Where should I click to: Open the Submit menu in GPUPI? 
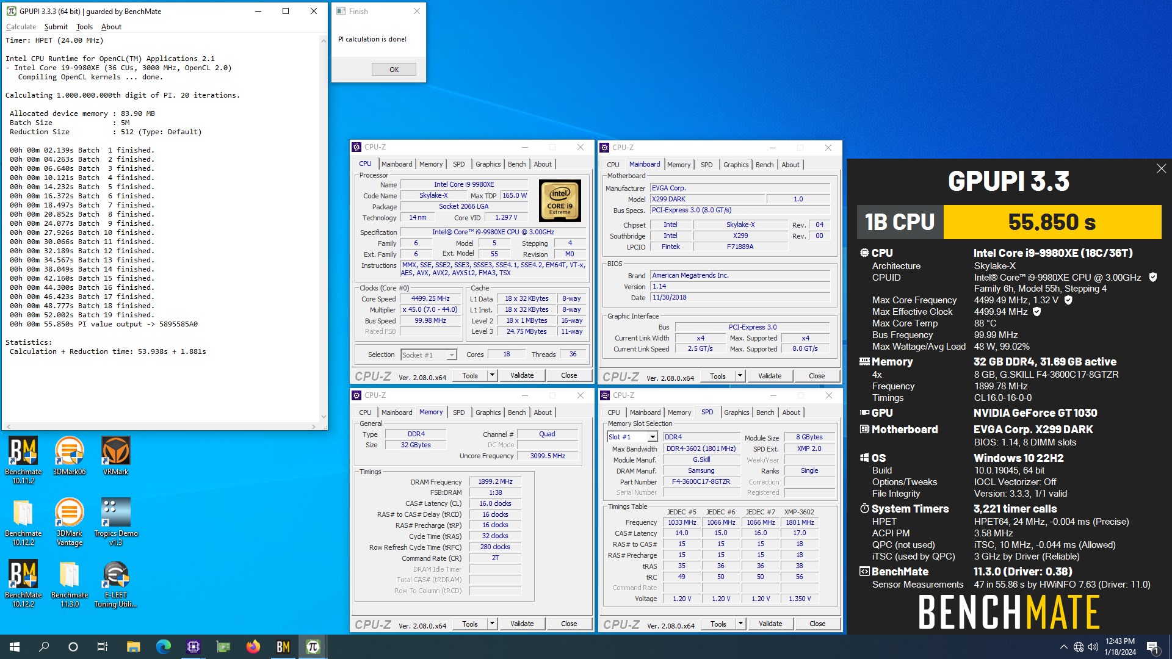point(56,27)
